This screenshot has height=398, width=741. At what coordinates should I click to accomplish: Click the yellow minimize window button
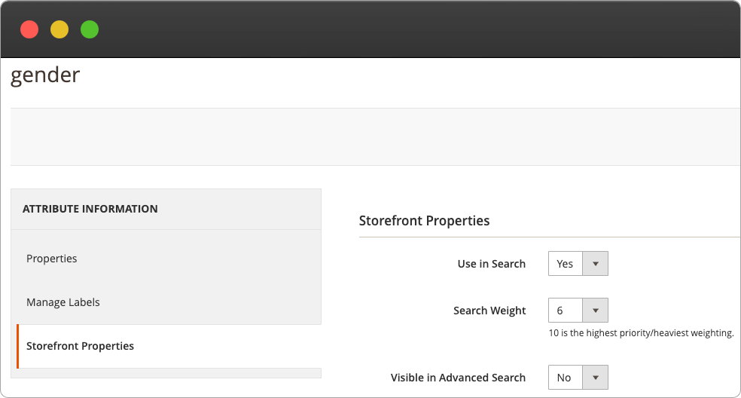click(x=59, y=29)
